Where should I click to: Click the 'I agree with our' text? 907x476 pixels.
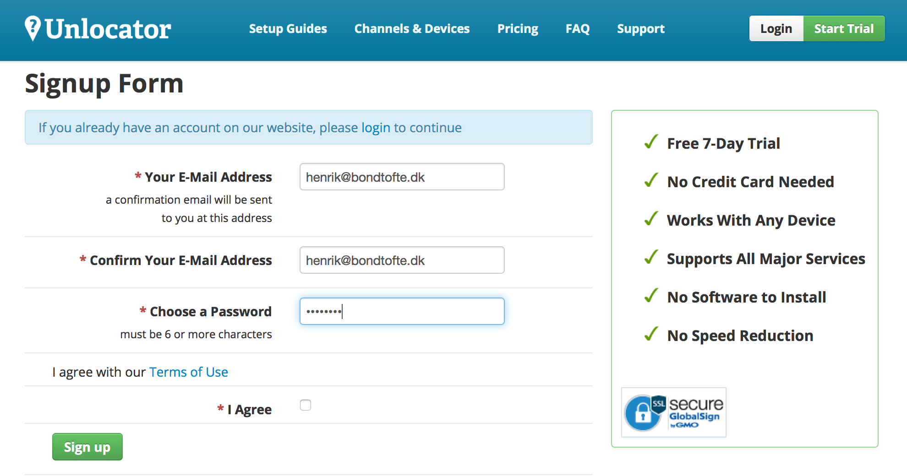pyautogui.click(x=99, y=372)
